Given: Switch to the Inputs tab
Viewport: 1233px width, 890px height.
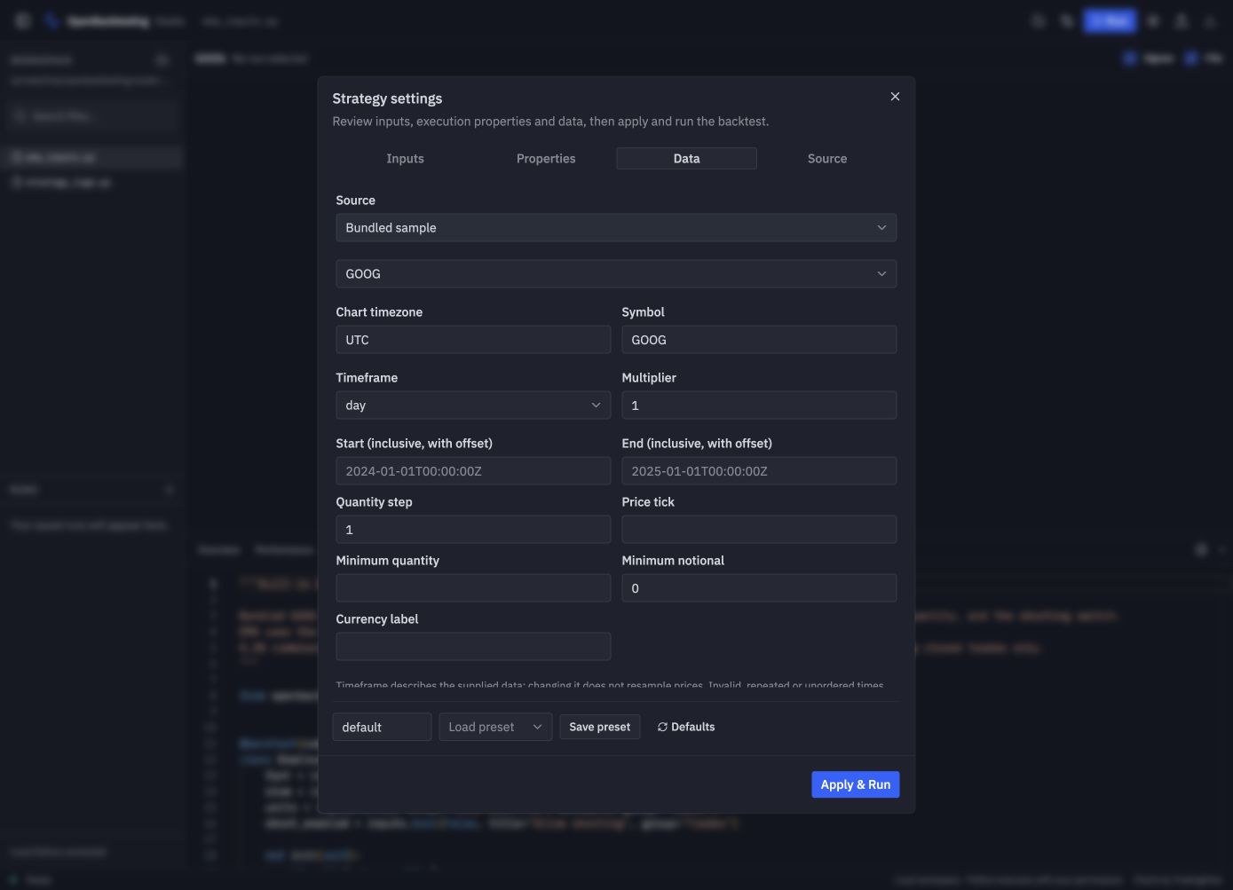Looking at the screenshot, I should point(405,158).
